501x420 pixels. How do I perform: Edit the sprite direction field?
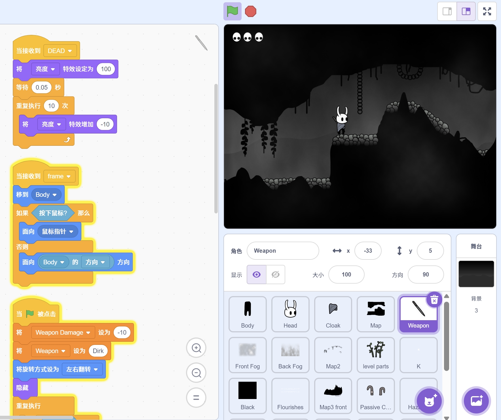[426, 275]
